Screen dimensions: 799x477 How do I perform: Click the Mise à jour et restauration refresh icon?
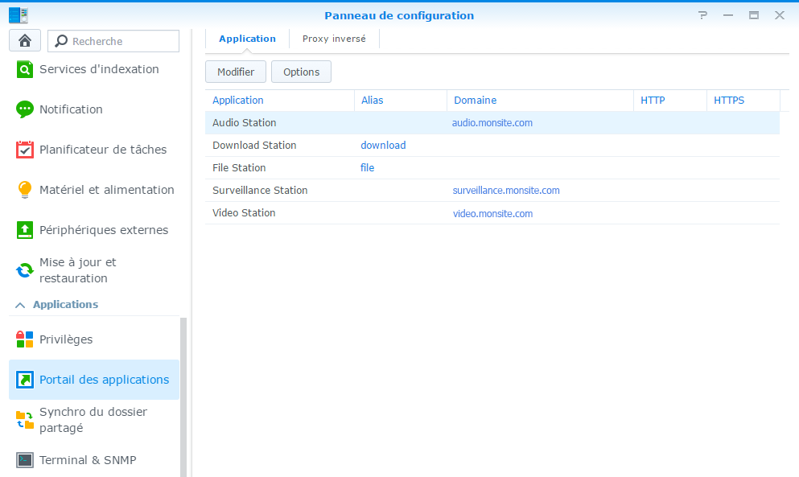pyautogui.click(x=24, y=270)
